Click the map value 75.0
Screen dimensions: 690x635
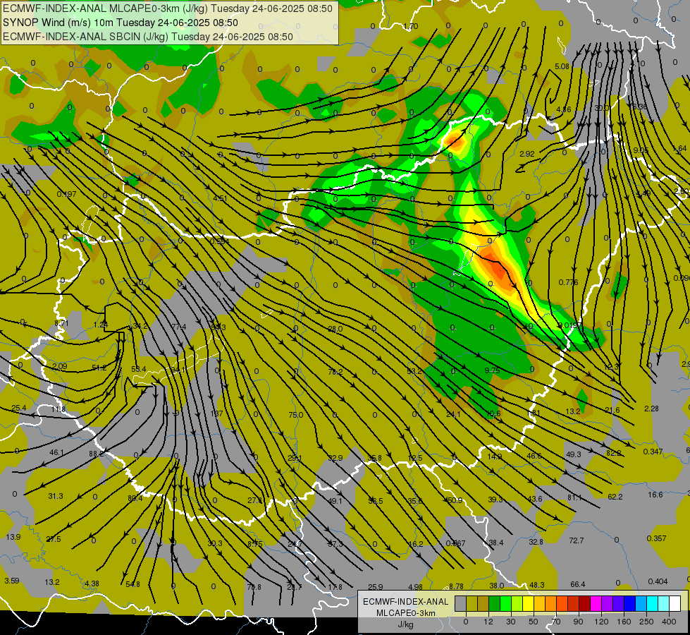(296, 415)
